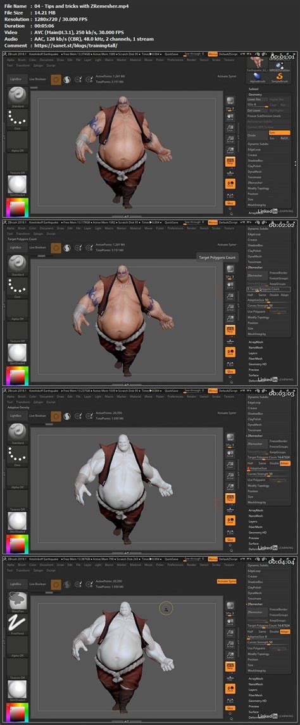
Task: In the 00:01:01 frame, expand the ZRemesher section
Action: (255, 183)
